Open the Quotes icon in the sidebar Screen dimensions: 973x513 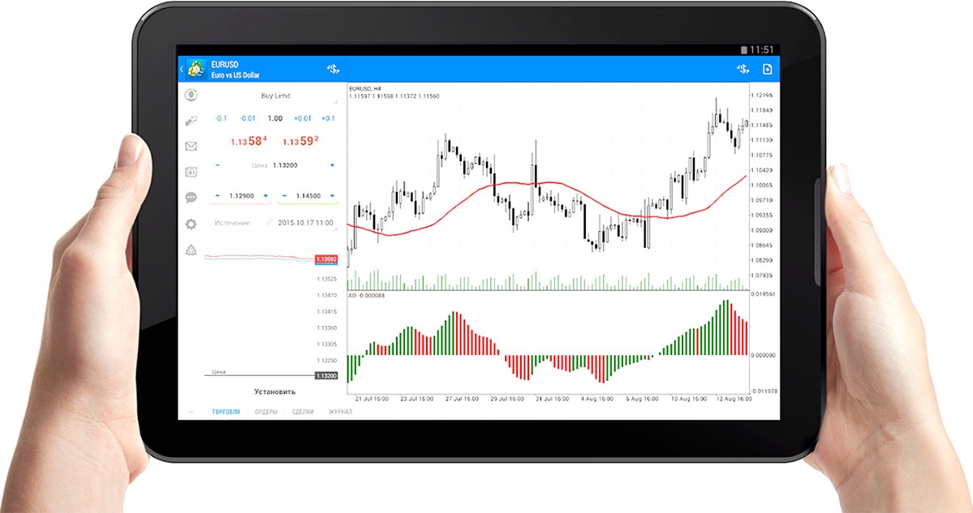point(192,95)
